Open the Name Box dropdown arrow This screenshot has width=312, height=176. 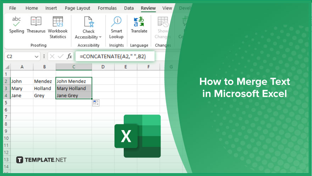coord(37,57)
